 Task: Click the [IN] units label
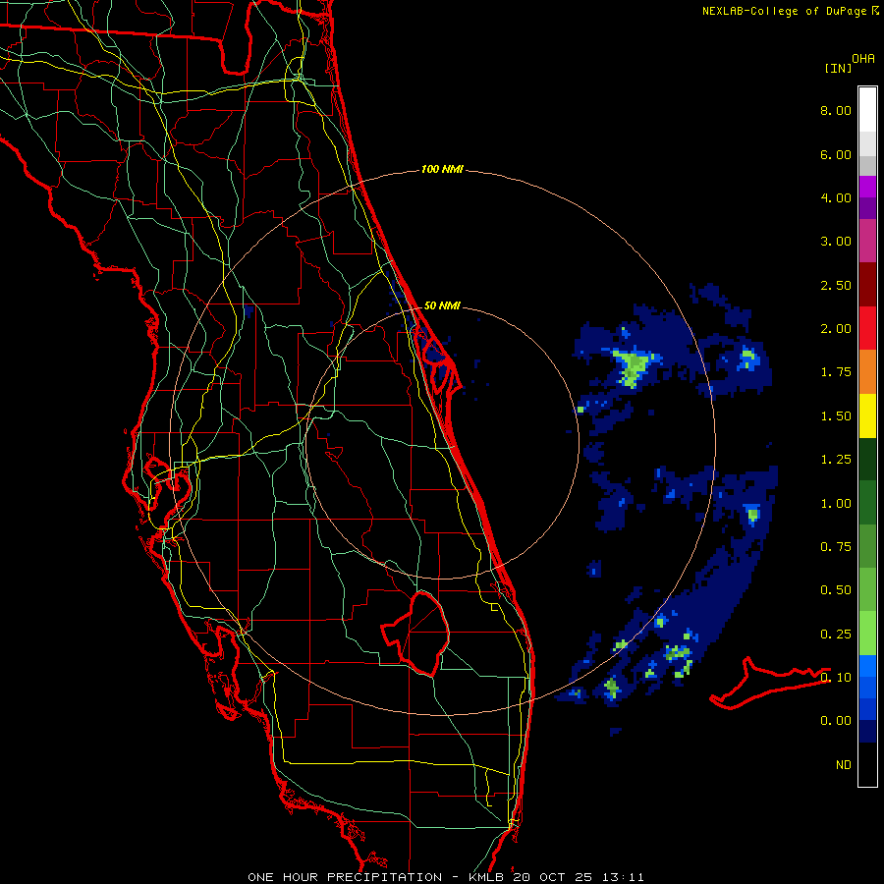coord(838,68)
